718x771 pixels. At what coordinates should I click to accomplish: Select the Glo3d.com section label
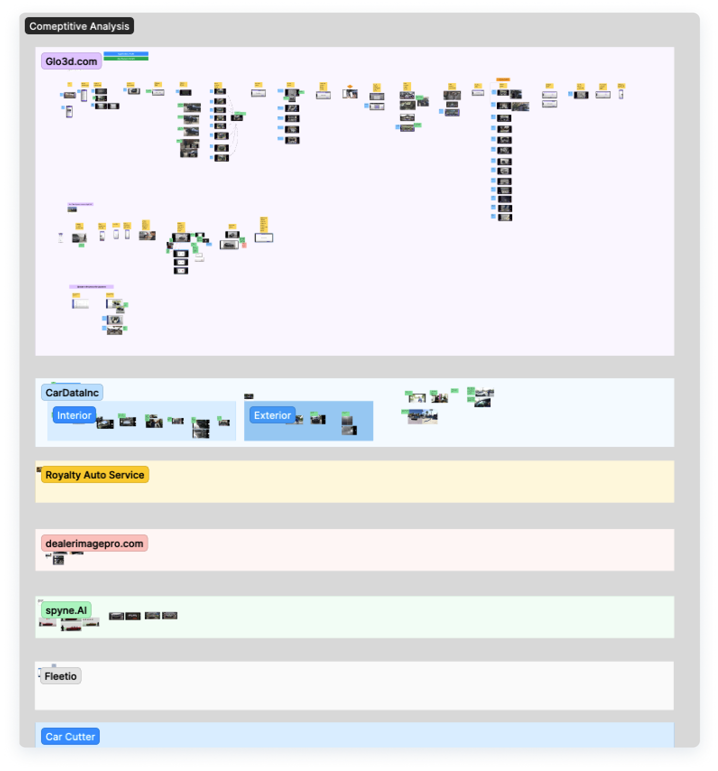tap(71, 61)
